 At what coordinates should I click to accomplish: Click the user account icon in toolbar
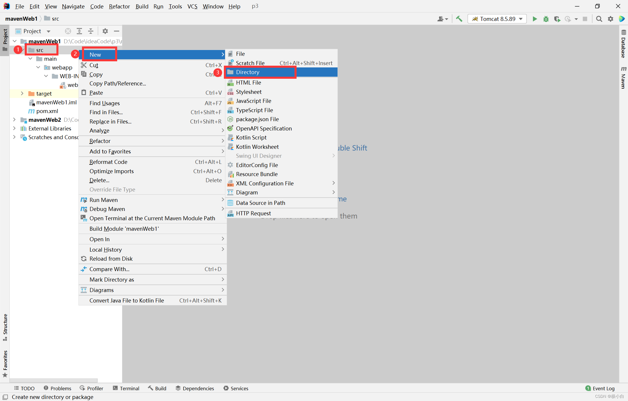443,19
